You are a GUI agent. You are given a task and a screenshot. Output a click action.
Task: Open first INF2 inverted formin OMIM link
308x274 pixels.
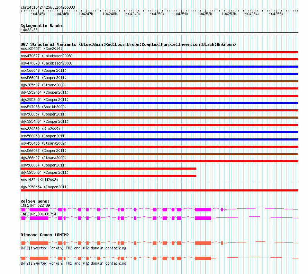click(73, 248)
